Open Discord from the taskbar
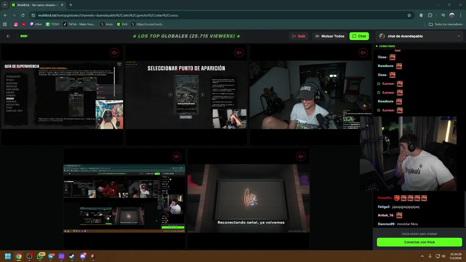This screenshot has width=466, height=262. click(83, 256)
